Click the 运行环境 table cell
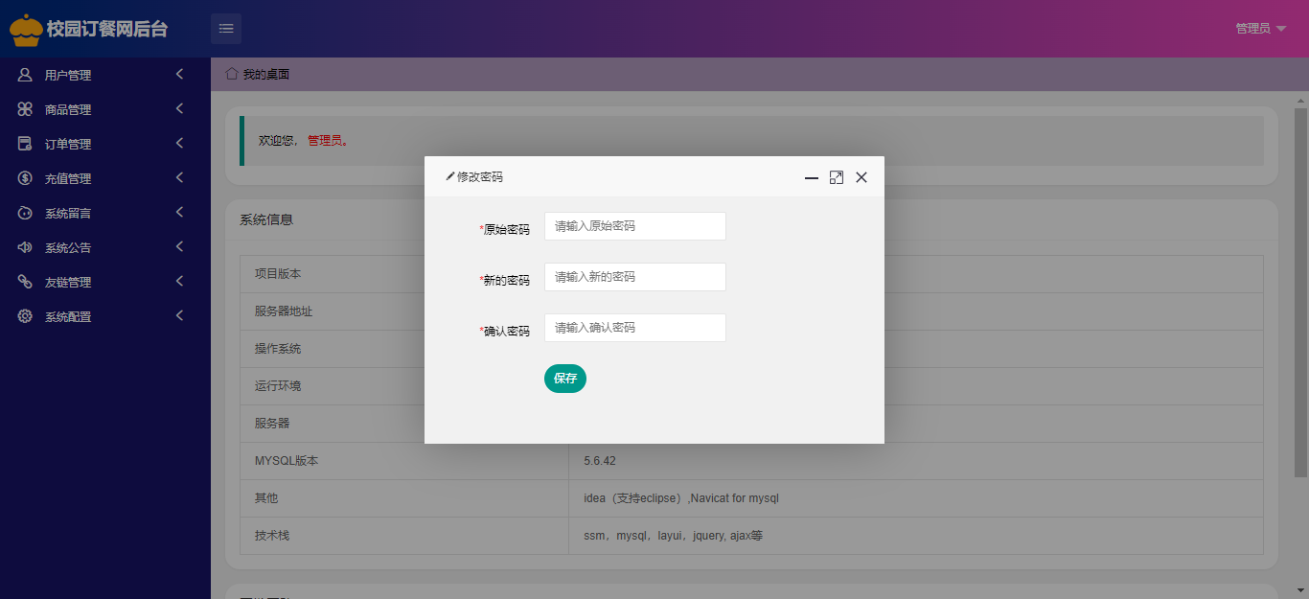The image size is (1309, 599). point(404,386)
